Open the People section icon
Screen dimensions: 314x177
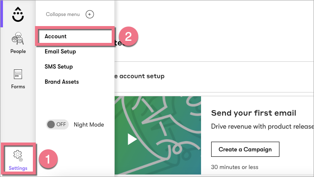(18, 40)
